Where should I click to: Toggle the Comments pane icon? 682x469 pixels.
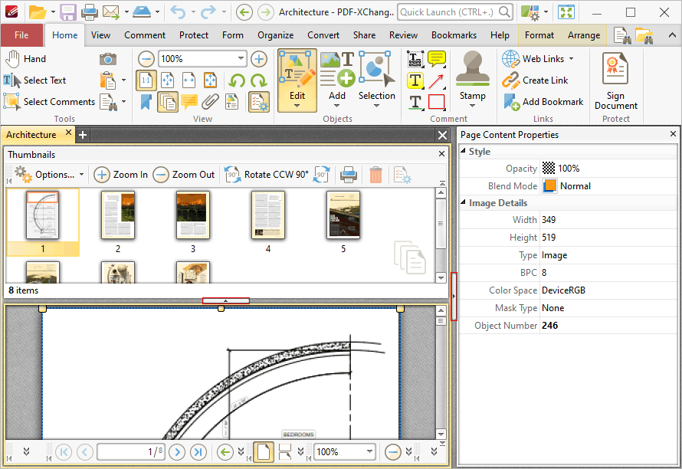(189, 102)
